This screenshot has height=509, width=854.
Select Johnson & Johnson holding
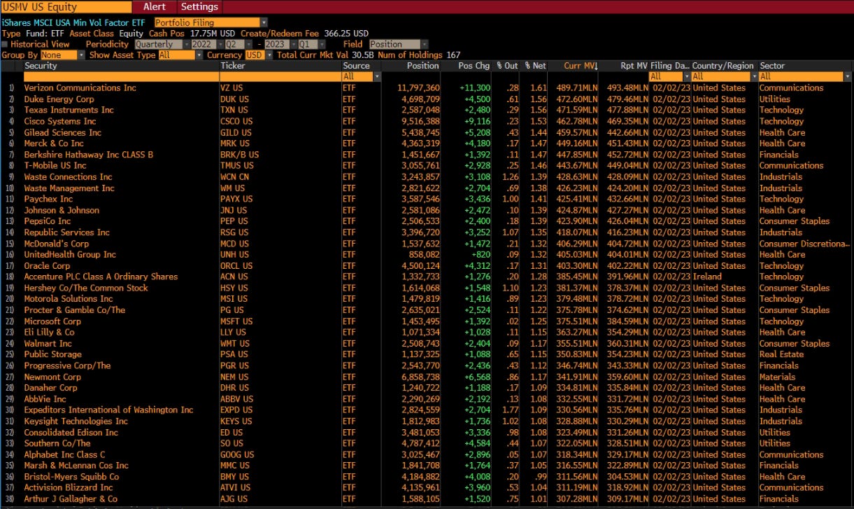click(x=62, y=210)
